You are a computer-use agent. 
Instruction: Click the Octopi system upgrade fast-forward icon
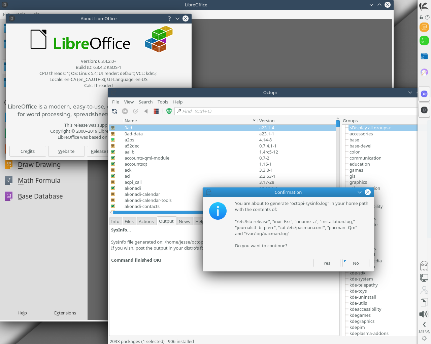tap(125, 111)
